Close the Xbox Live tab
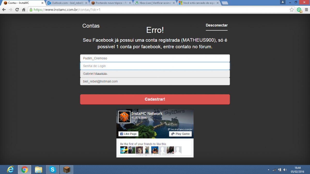Screen dimensions: 310x174 [x=174, y=3]
